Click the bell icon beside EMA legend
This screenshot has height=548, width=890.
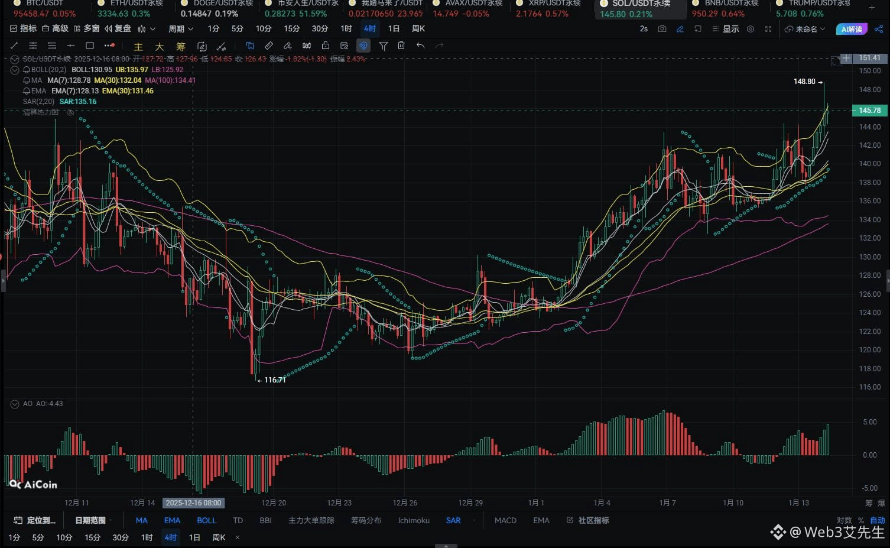(26, 91)
